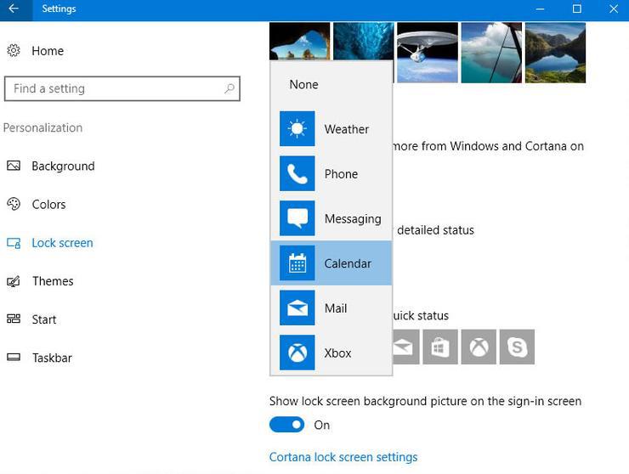The image size is (629, 474).
Task: Minimize the Settings window
Action: click(x=540, y=8)
